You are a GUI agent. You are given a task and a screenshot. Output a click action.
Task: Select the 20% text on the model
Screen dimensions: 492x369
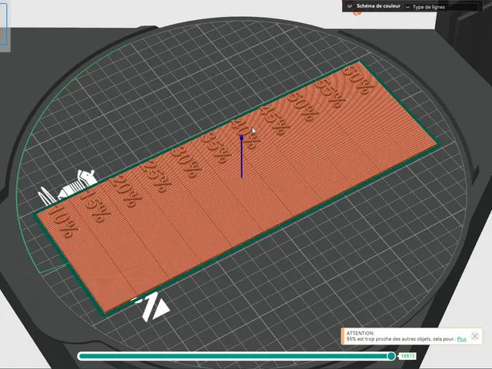pyautogui.click(x=125, y=191)
